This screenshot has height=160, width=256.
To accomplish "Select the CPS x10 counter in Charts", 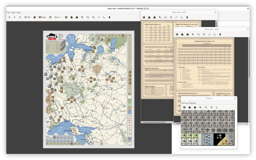I will click(213, 130).
